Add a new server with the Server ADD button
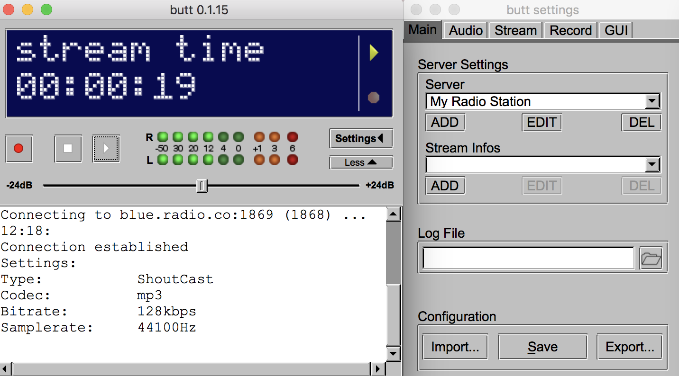The height and width of the screenshot is (376, 679). point(445,122)
